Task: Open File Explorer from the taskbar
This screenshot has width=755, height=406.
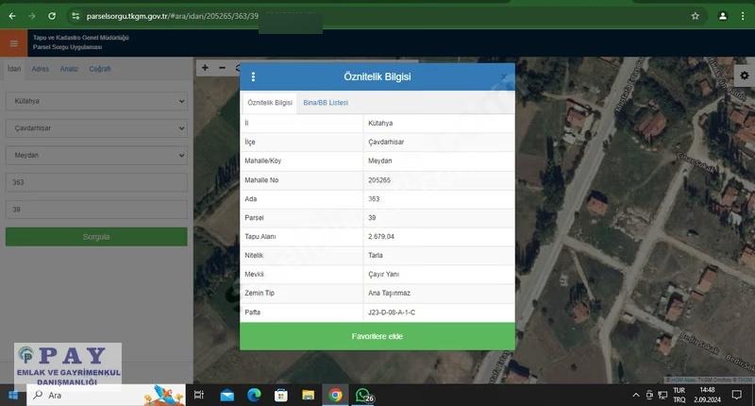Action: [x=309, y=396]
